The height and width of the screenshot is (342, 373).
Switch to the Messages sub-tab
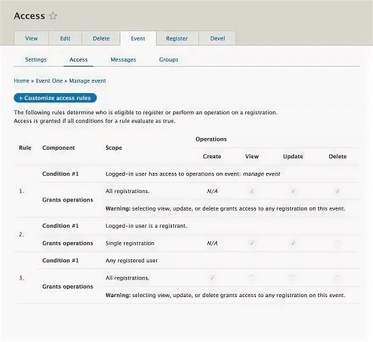coord(123,60)
